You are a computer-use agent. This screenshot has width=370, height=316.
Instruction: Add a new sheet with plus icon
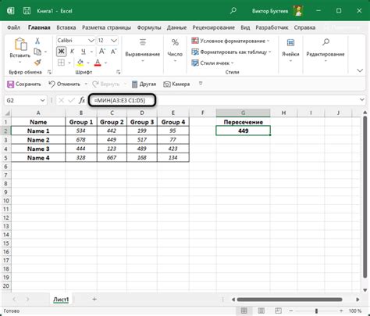point(94,300)
